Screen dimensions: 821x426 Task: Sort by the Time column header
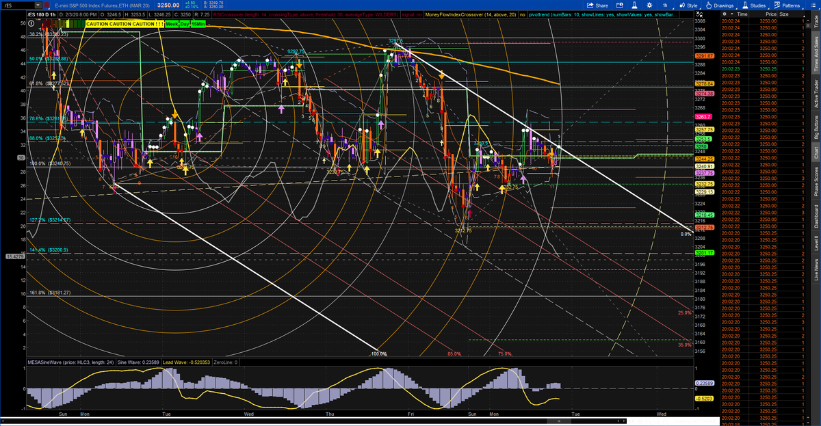pyautogui.click(x=744, y=14)
